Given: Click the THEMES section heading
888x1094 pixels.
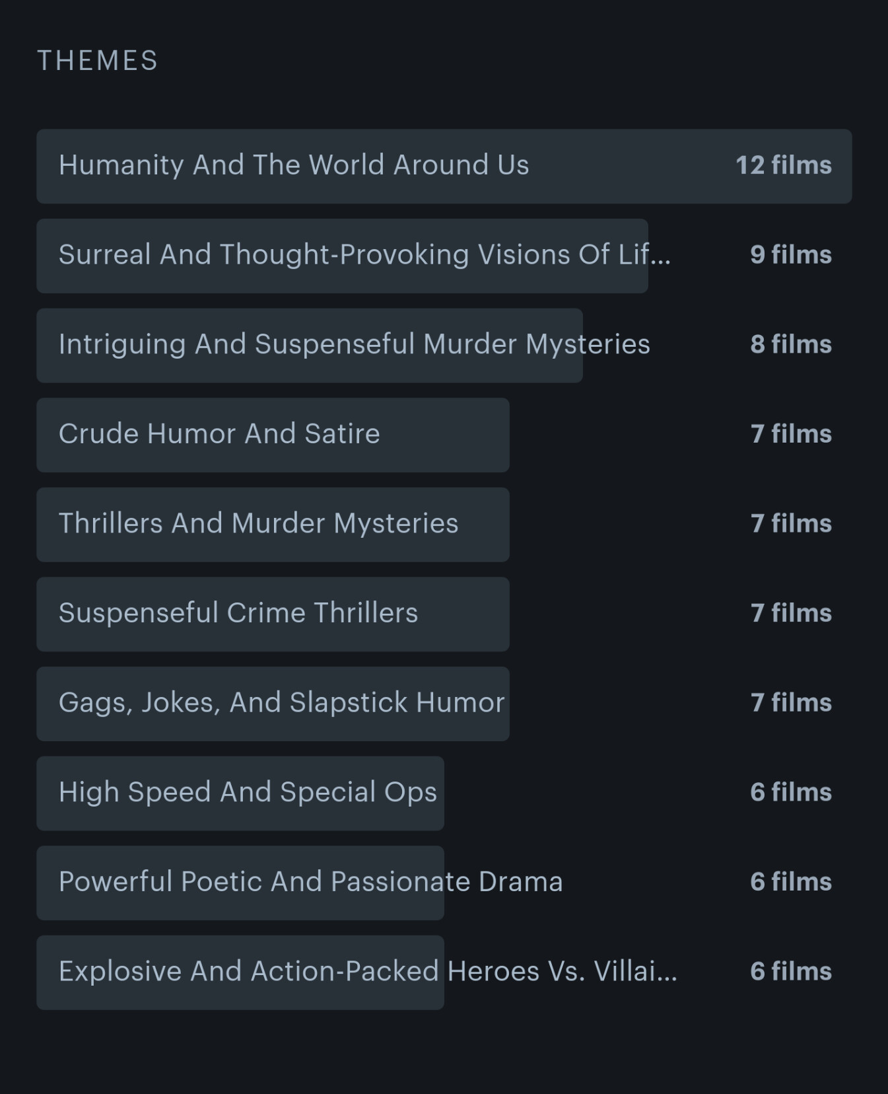Looking at the screenshot, I should (x=98, y=61).
